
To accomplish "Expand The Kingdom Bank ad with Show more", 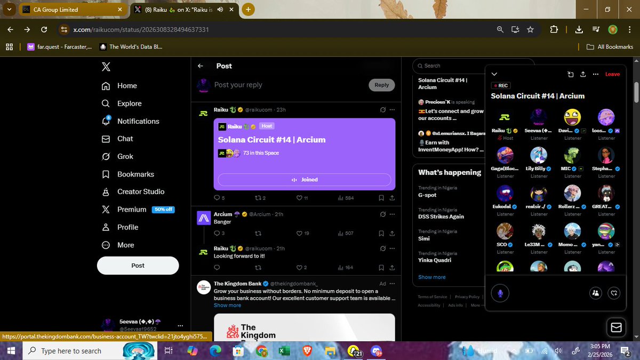I will pyautogui.click(x=227, y=305).
